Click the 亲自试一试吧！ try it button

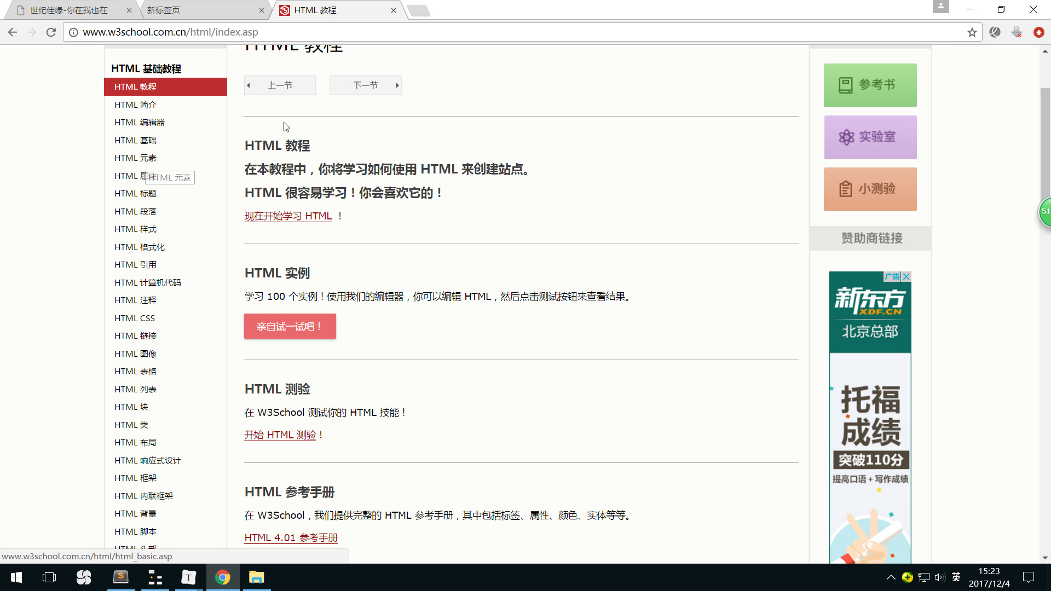pyautogui.click(x=290, y=326)
